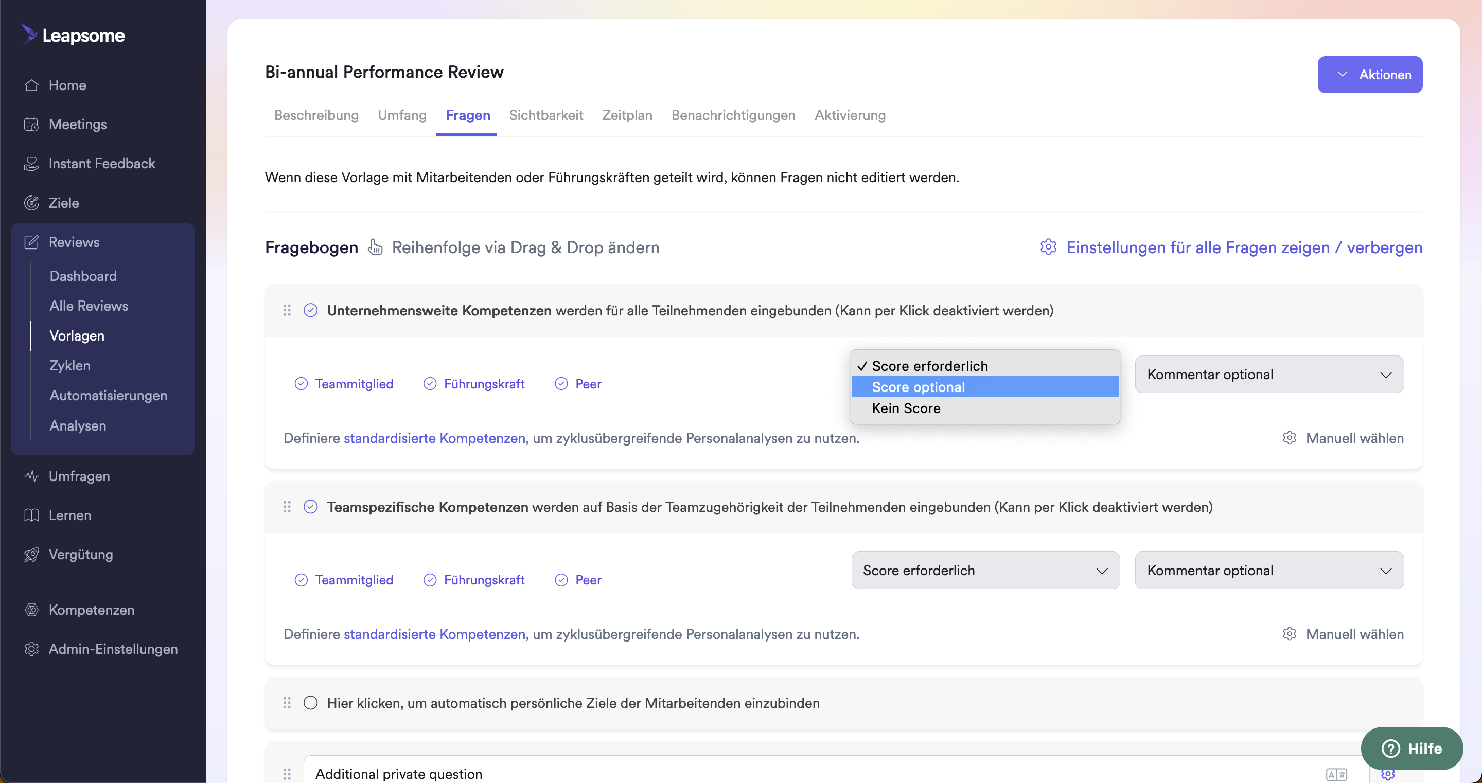
Task: Click the Vergütung rocket icon
Action: (31, 554)
